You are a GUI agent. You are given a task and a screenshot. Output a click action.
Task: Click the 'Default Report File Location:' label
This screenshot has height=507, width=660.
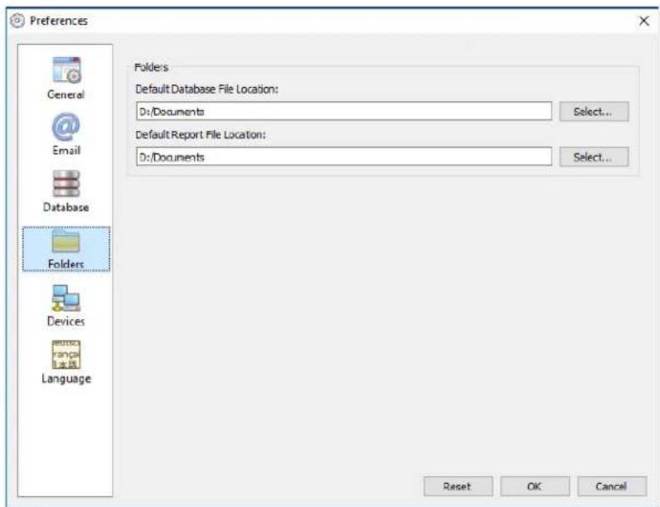coord(201,134)
